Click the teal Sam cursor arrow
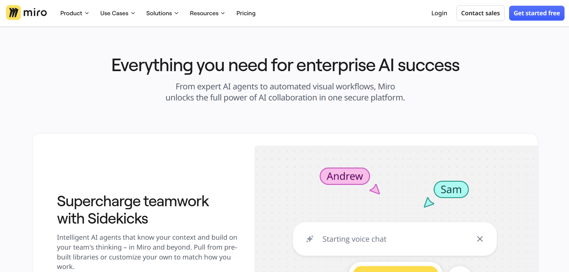The height and width of the screenshot is (272, 569). click(429, 202)
